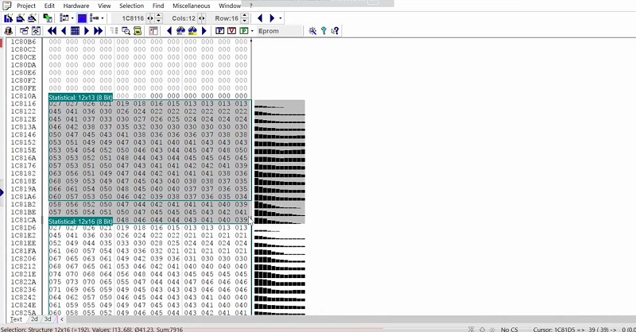This screenshot has width=636, height=332.
Task: Click the magnifier search windows icon
Action: coord(126,31)
